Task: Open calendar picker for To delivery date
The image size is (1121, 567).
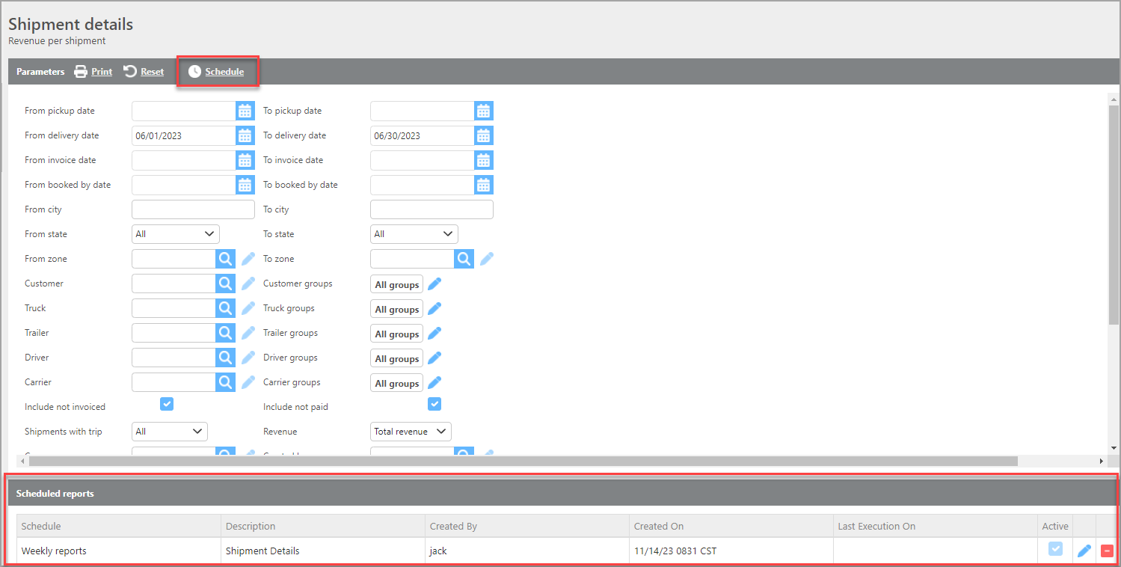Action: pyautogui.click(x=483, y=136)
